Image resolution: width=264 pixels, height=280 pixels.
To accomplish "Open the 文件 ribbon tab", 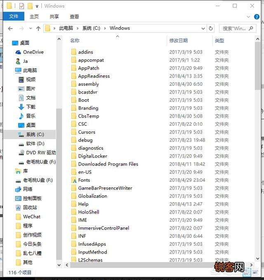I will tap(14, 17).
